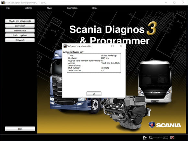This screenshot has width=188, height=141.
Task: Click the Software key information dialog title icon
Action: (65, 46)
